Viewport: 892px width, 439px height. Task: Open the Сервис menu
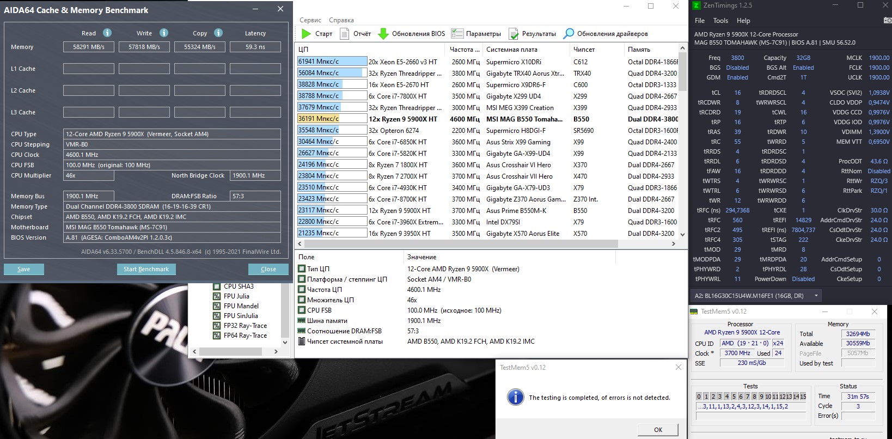pos(310,20)
